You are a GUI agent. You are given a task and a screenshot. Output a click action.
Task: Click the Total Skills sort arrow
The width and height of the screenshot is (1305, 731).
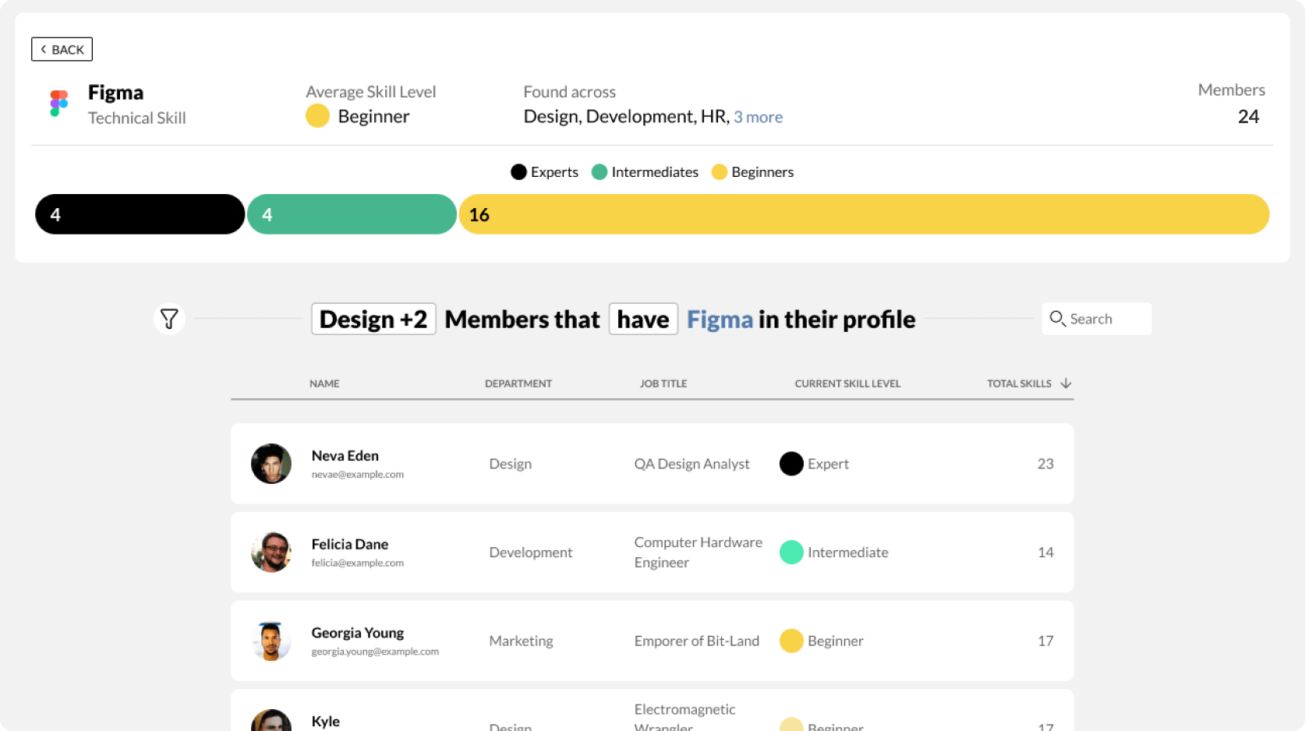pyautogui.click(x=1066, y=383)
